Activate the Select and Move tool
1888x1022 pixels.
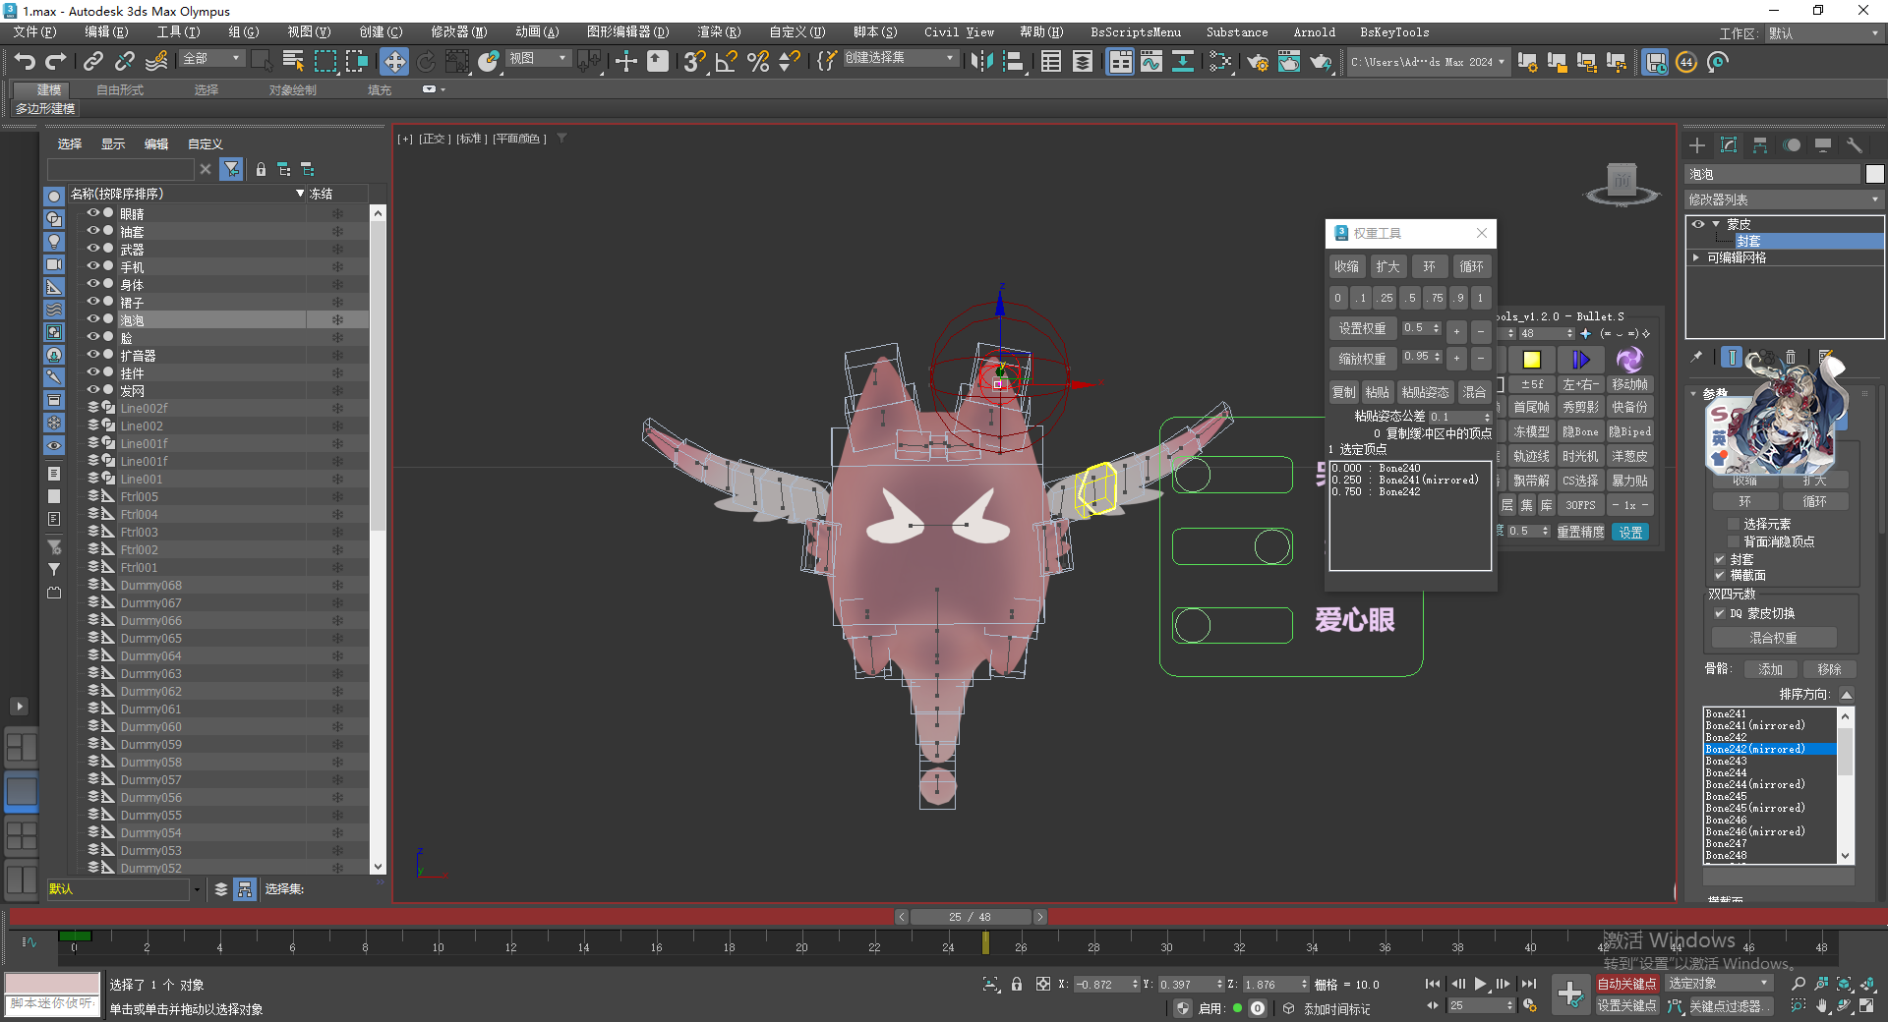tap(394, 62)
